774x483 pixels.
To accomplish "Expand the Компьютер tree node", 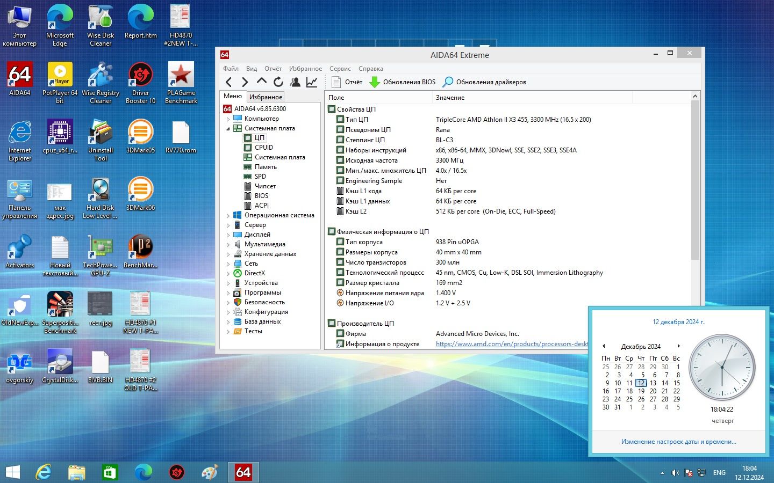I will tap(228, 119).
